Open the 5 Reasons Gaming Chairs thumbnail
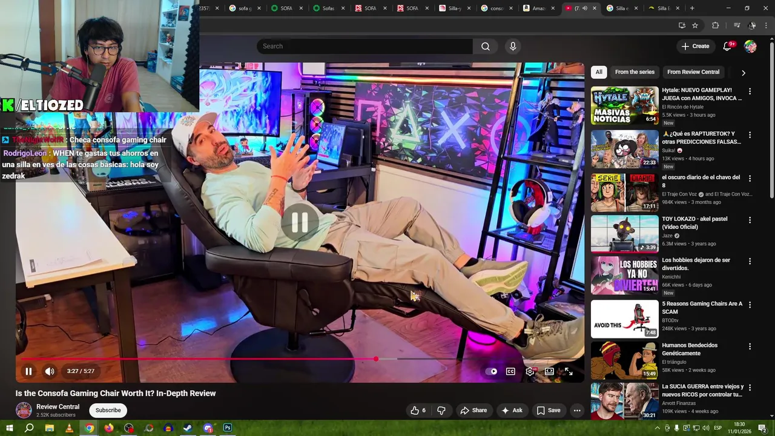This screenshot has height=436, width=775. [x=624, y=319]
